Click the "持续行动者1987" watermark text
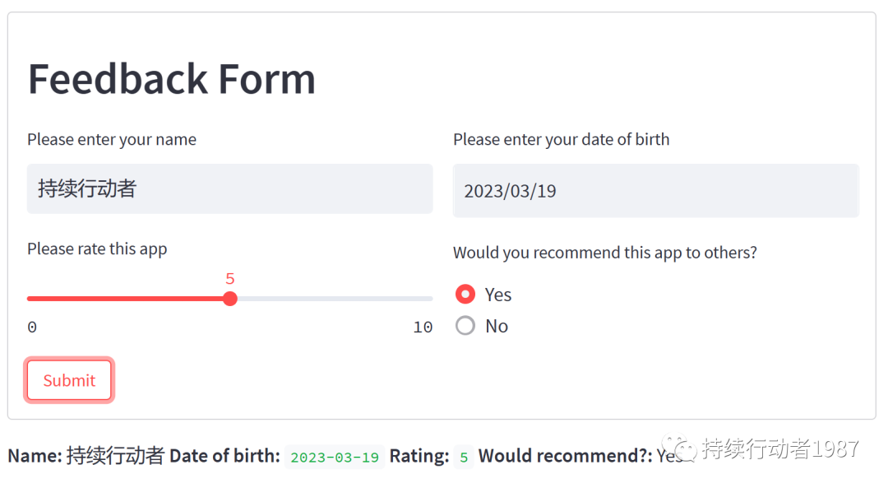This screenshot has width=888, height=488. (779, 448)
